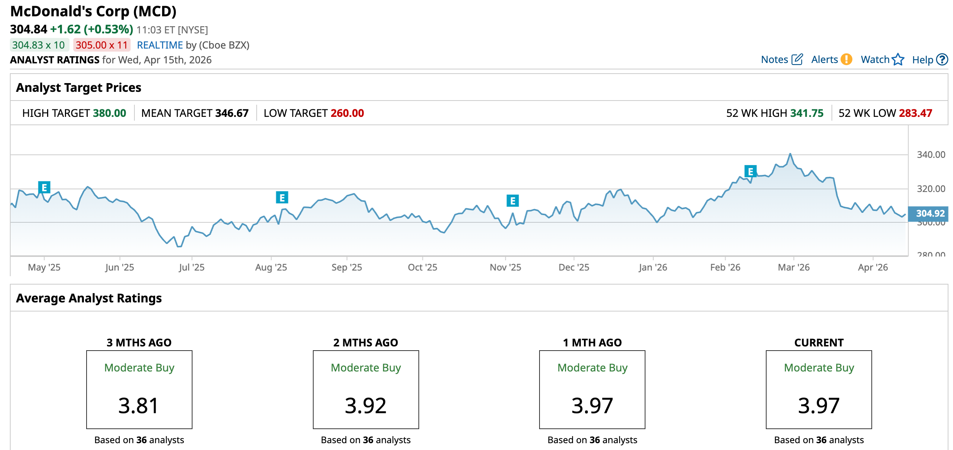
Task: Click the green 304.83 x 10 bid box
Action: (x=39, y=45)
